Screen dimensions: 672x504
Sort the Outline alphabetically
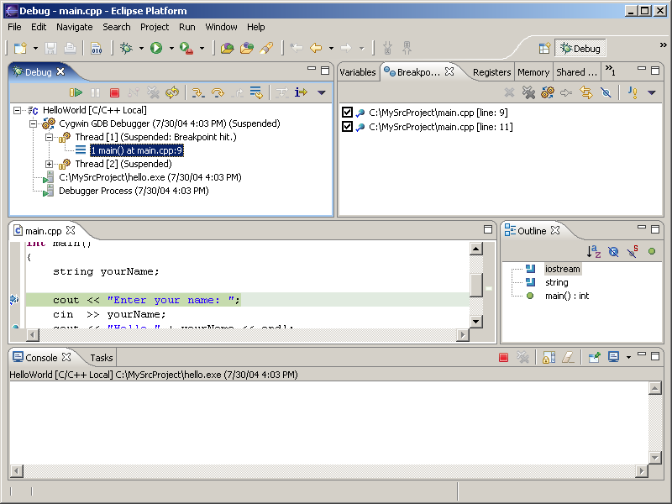point(594,251)
